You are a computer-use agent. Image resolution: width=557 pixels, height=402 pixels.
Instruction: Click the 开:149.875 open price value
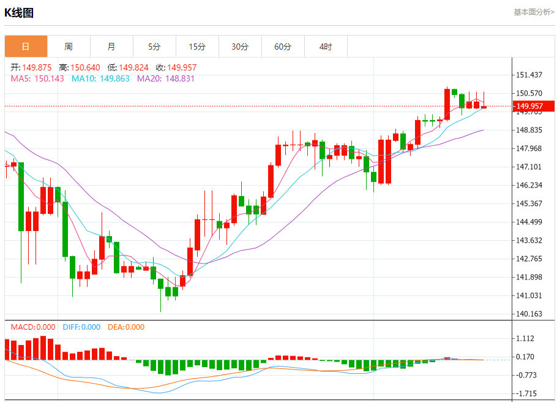point(31,67)
